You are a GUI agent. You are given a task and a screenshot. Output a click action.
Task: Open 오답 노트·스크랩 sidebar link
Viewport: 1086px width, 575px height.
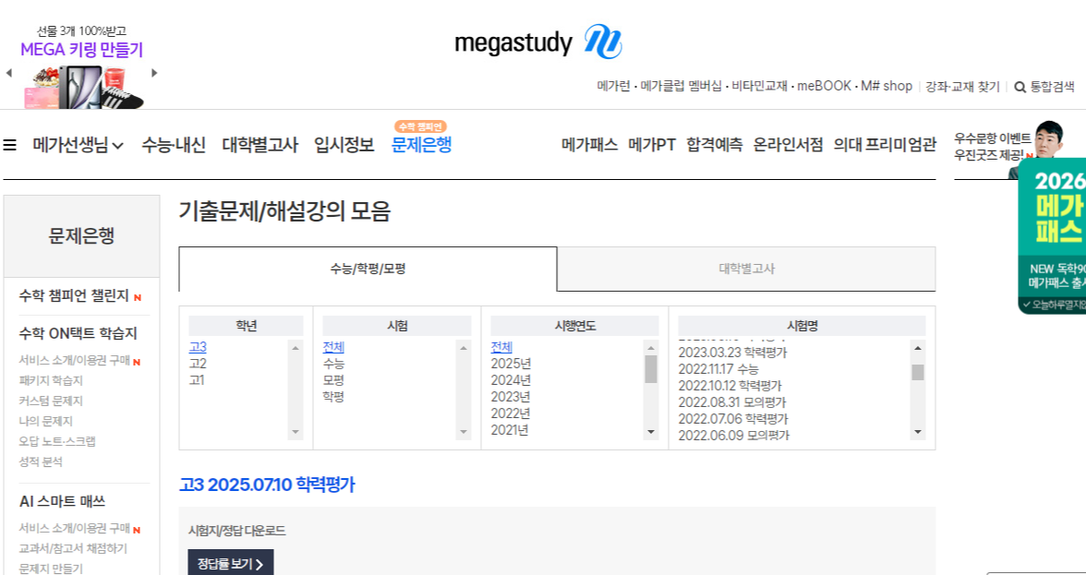pyautogui.click(x=57, y=441)
